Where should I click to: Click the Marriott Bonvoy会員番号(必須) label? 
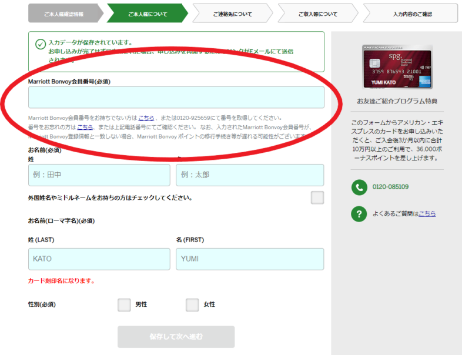click(x=69, y=82)
